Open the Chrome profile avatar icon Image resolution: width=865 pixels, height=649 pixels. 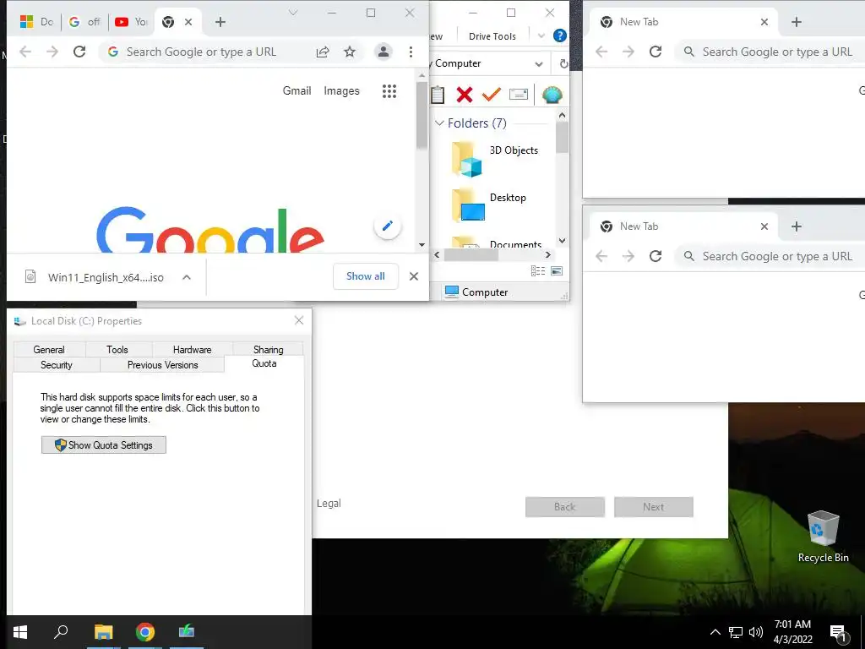383,52
